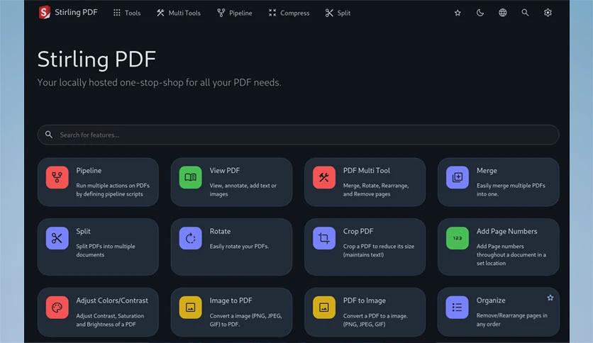Click the green View PDF book icon
Image resolution: width=593 pixels, height=343 pixels.
tap(191, 177)
